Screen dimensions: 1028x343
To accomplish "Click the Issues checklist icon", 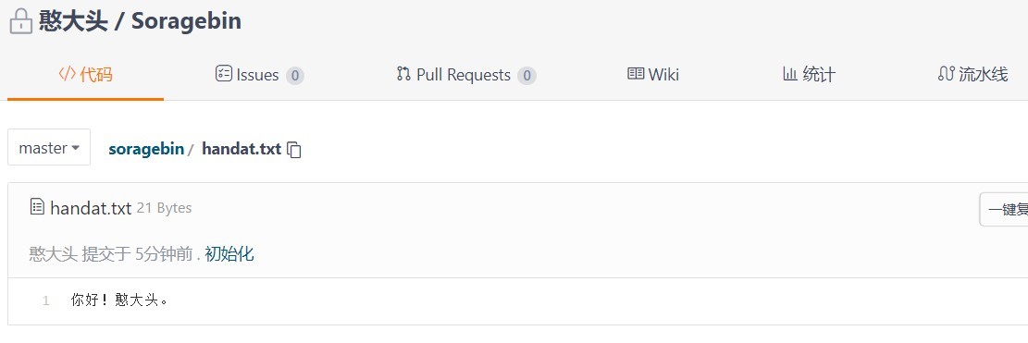I will [224, 74].
